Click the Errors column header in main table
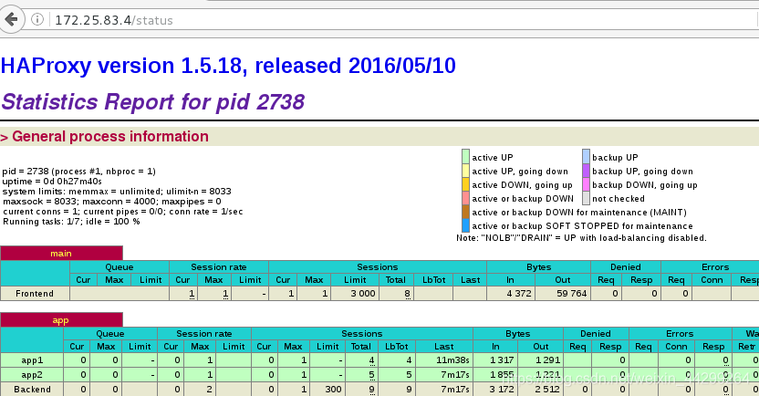Image resolution: width=759 pixels, height=396 pixels. [715, 266]
